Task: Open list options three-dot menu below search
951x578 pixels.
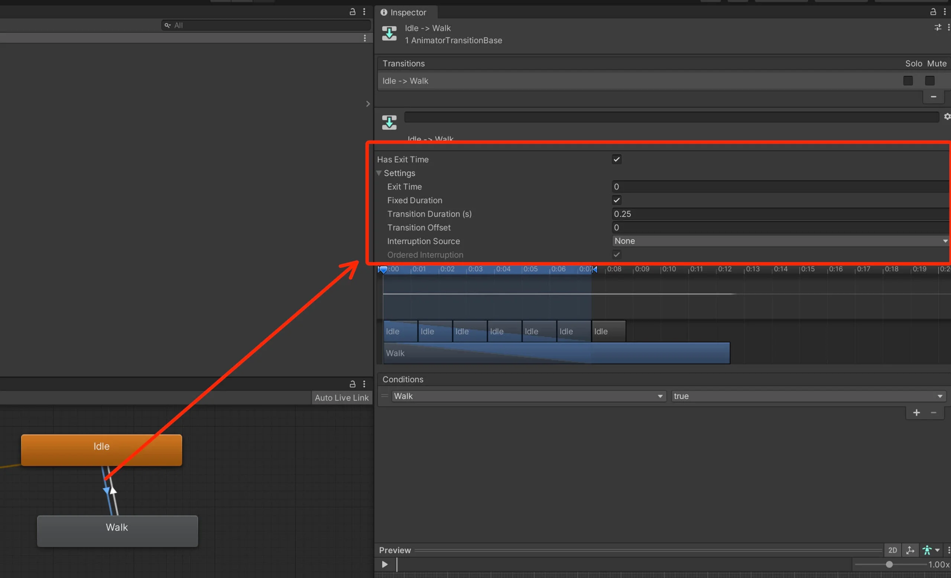Action: [365, 38]
